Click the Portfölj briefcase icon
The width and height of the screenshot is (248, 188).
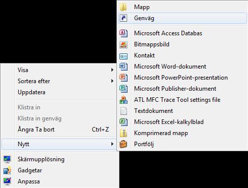(x=123, y=144)
